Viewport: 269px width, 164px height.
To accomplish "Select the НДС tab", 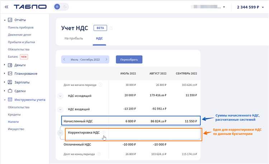I will (x=99, y=38).
